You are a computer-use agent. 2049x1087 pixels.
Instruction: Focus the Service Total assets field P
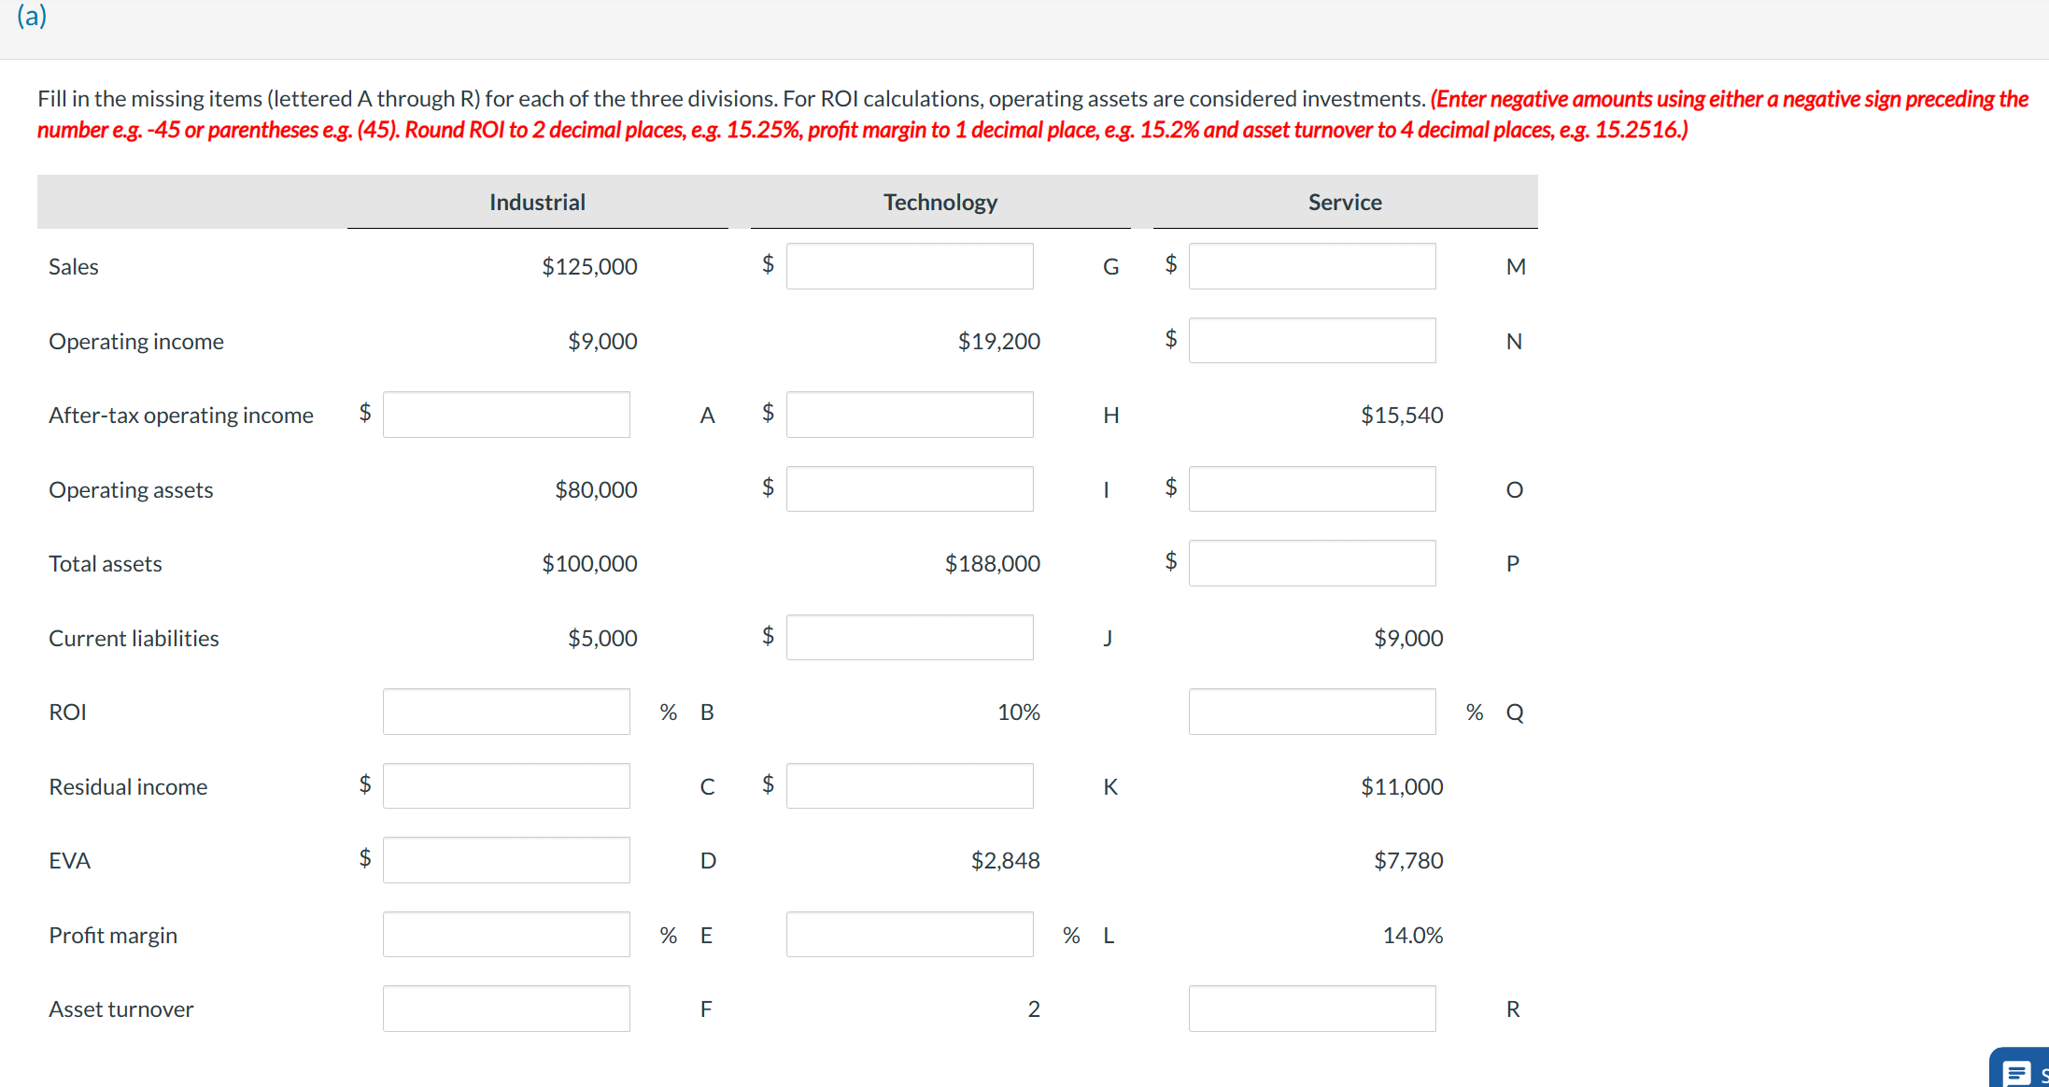pyautogui.click(x=1312, y=563)
